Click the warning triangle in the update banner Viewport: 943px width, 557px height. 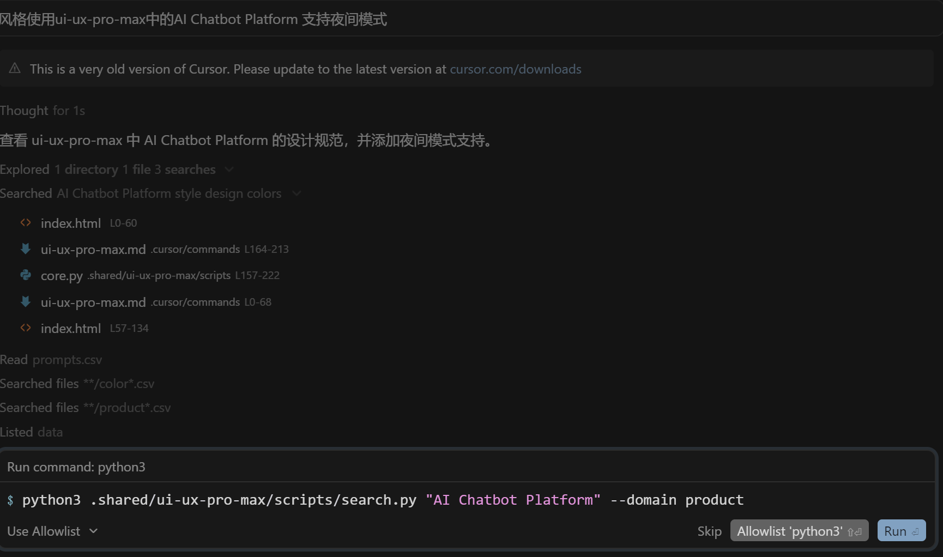[14, 69]
